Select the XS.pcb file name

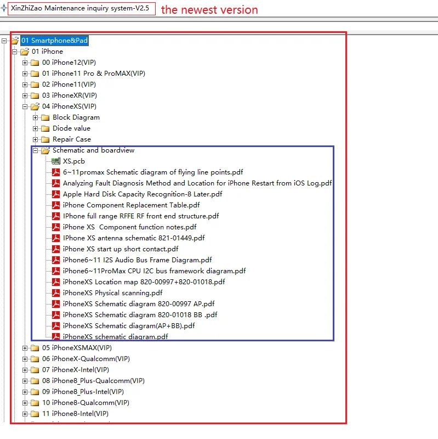click(x=74, y=161)
